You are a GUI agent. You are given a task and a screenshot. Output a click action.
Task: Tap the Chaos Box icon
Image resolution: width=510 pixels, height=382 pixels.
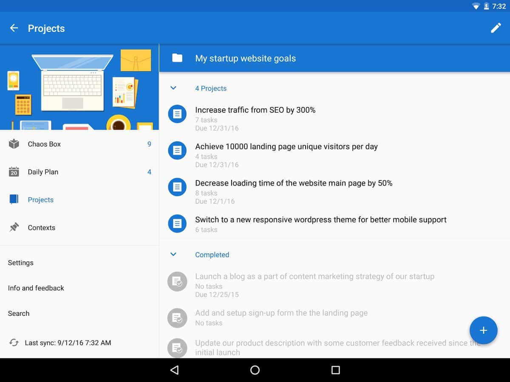(x=14, y=144)
